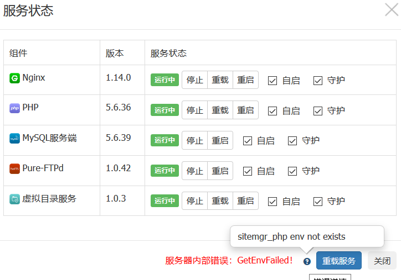Stop the Pure-FTPd service

click(x=194, y=171)
